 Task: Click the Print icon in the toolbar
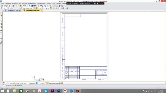tap(10, 6)
